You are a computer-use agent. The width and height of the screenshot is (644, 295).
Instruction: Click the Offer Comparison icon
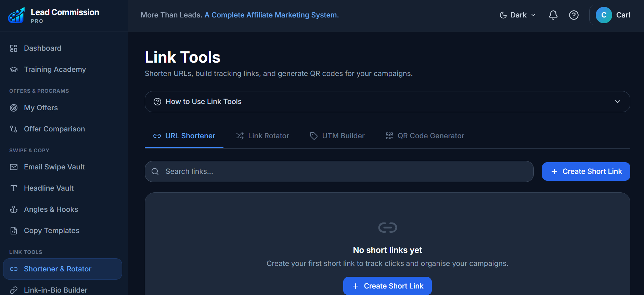pyautogui.click(x=14, y=129)
